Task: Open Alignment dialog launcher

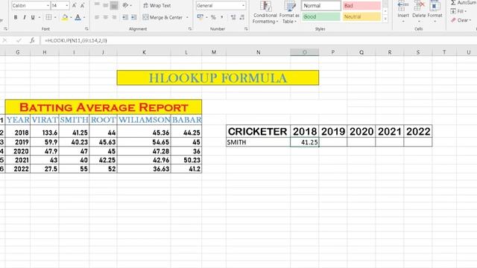Action: pyautogui.click(x=190, y=29)
